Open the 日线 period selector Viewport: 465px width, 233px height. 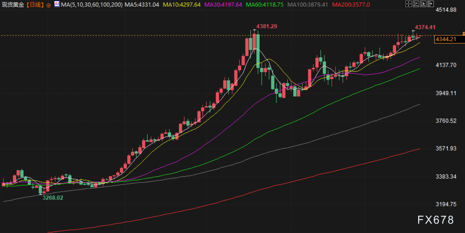click(35, 5)
